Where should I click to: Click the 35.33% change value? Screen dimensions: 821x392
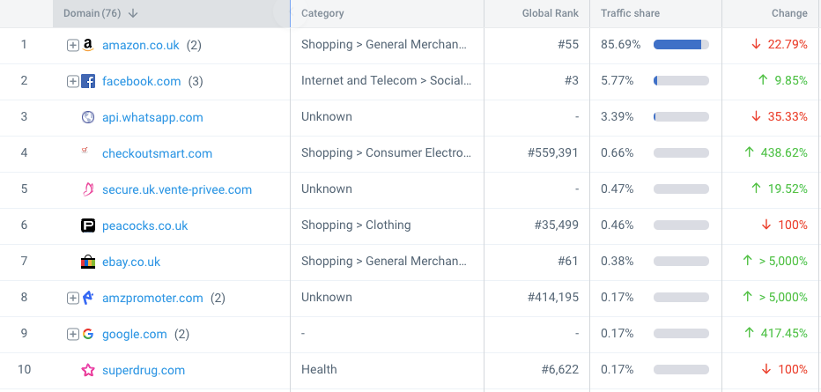(x=788, y=116)
